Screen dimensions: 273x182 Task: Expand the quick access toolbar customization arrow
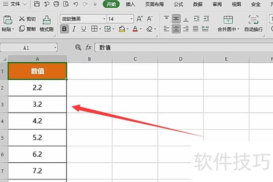tap(95, 4)
